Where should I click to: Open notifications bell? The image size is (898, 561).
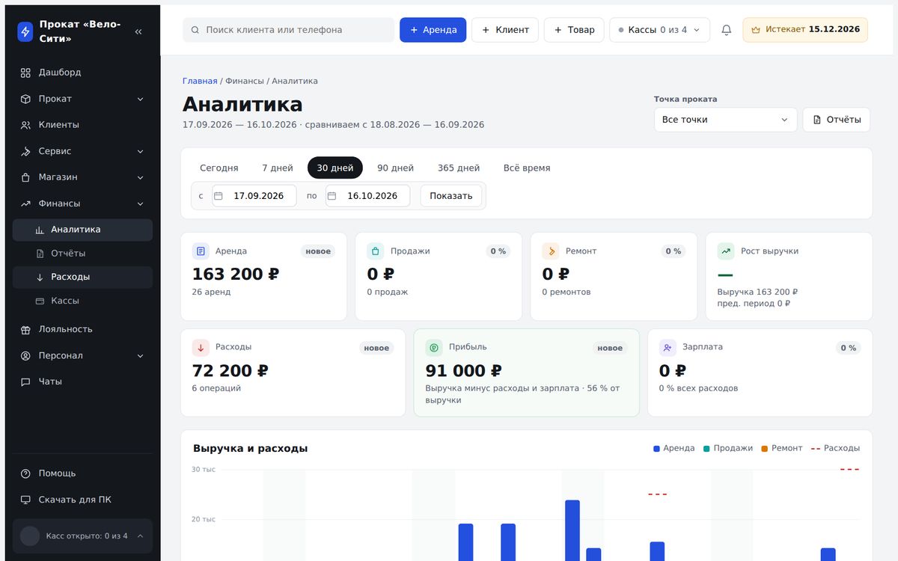(727, 30)
